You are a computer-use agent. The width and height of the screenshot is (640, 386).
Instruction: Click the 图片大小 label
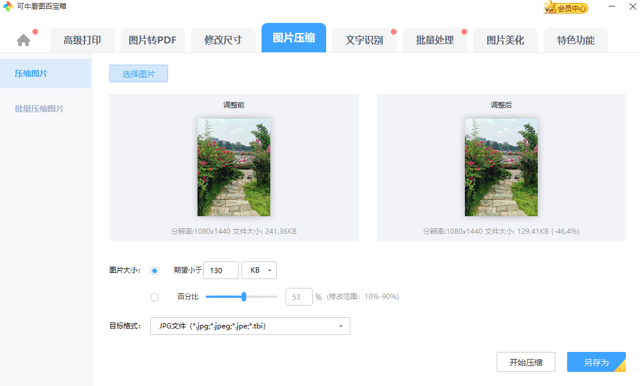tap(125, 270)
